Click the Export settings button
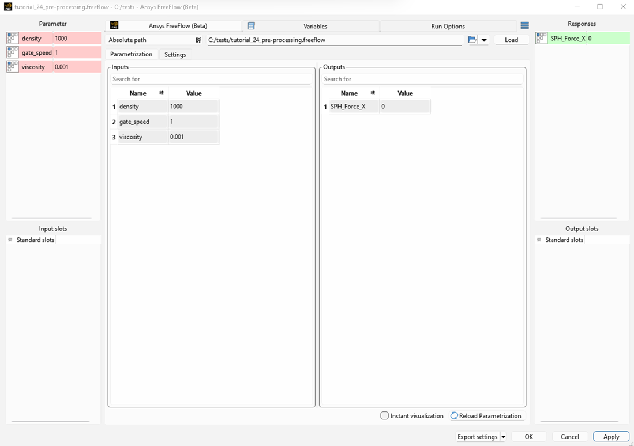 pyautogui.click(x=478, y=437)
